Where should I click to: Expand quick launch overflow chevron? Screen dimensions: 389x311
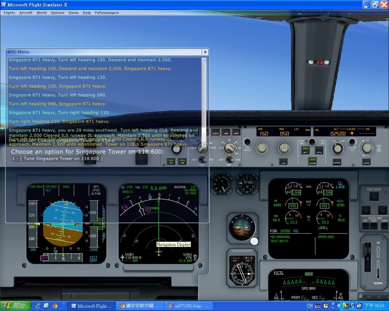(63, 303)
